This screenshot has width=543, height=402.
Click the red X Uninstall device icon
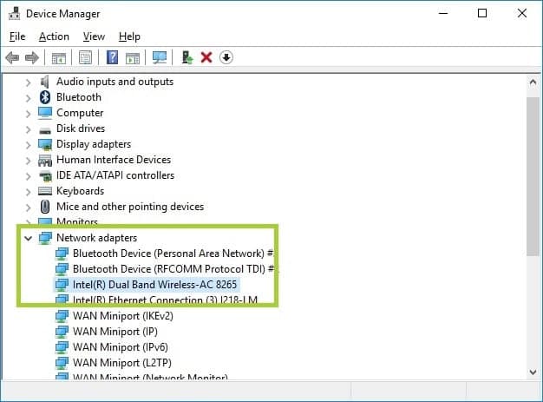206,57
